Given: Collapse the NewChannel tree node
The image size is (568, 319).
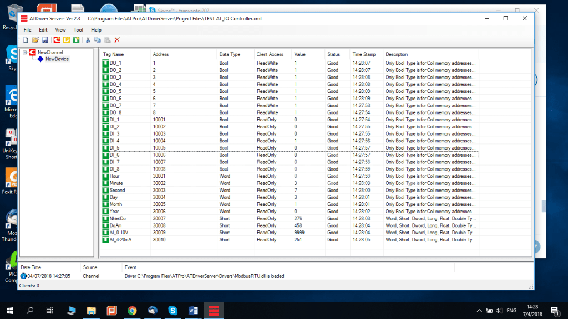Looking at the screenshot, I should (x=24, y=53).
